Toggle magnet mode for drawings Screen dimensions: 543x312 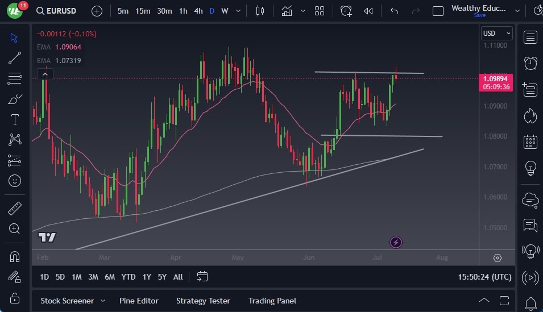click(15, 256)
